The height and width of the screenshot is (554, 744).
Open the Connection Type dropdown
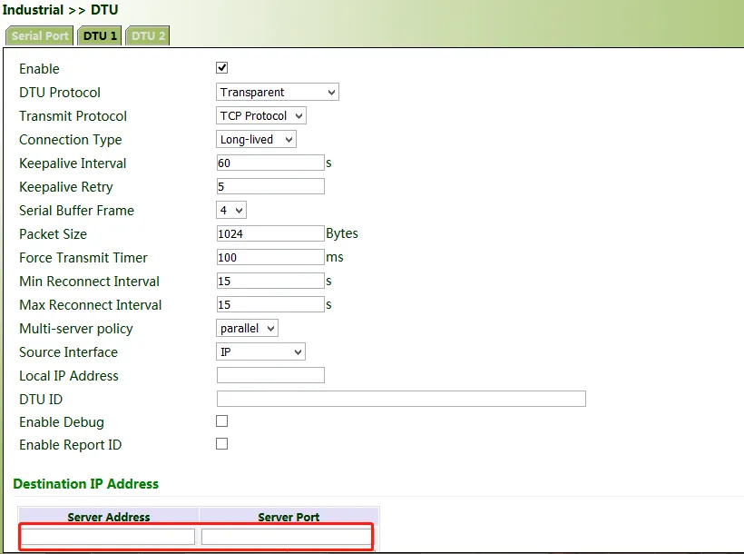[x=256, y=139]
